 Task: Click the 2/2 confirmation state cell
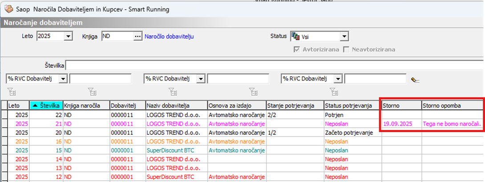coord(295,115)
